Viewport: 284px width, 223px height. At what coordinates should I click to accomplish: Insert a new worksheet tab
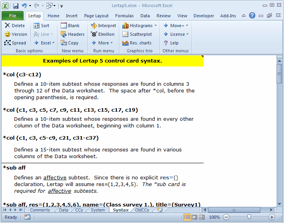pos(160,210)
